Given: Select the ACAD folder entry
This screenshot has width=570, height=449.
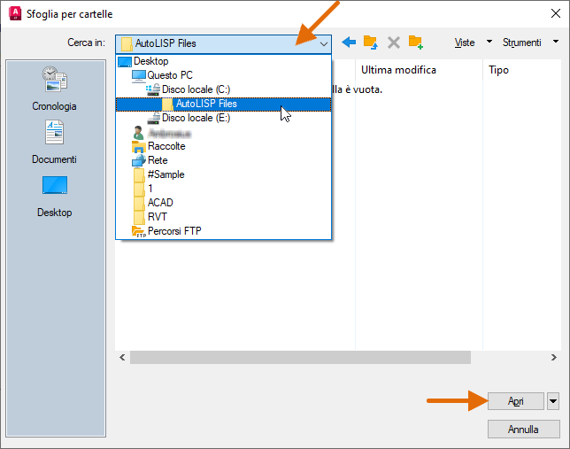Looking at the screenshot, I should 224,203.
